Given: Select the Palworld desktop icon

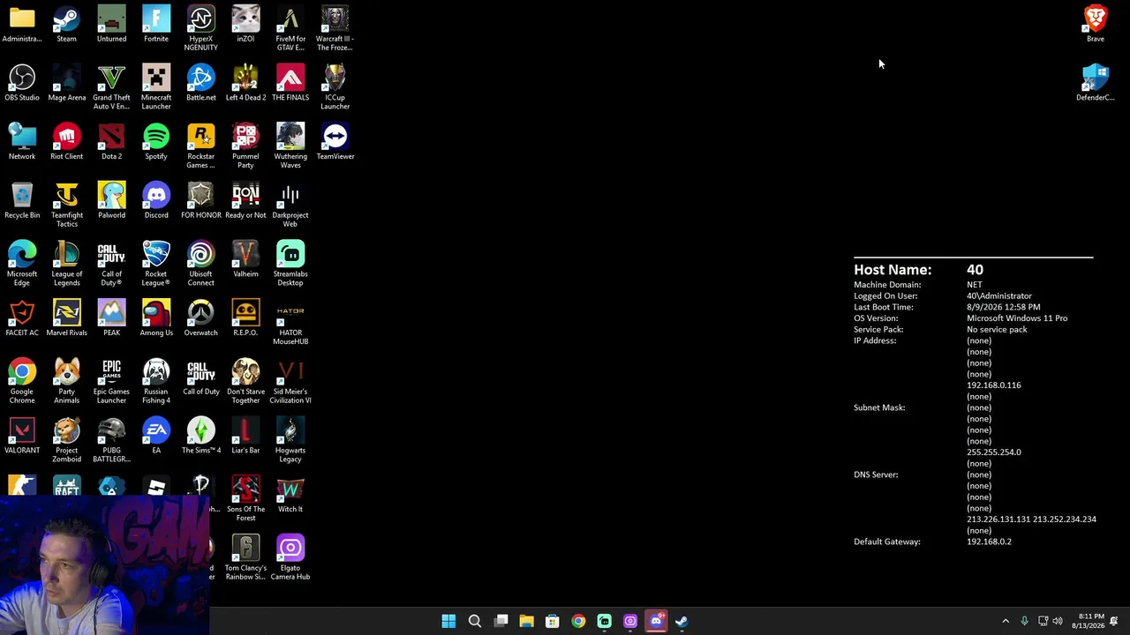Looking at the screenshot, I should tap(111, 200).
